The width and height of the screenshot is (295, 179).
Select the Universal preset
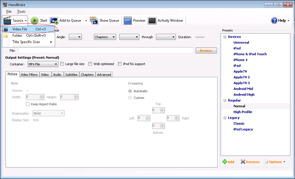click(x=241, y=42)
